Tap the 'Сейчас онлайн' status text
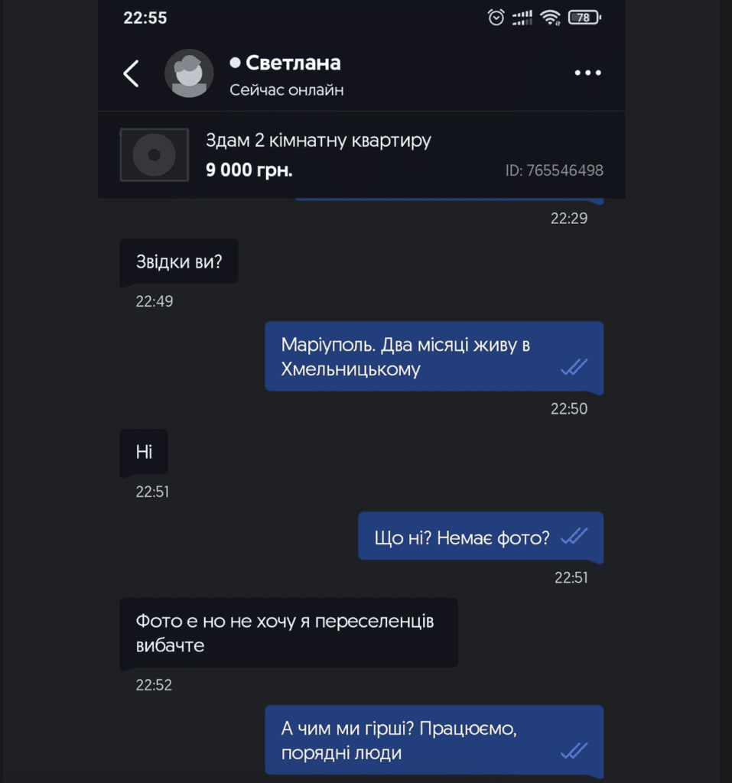Image resolution: width=732 pixels, height=783 pixels. [287, 90]
